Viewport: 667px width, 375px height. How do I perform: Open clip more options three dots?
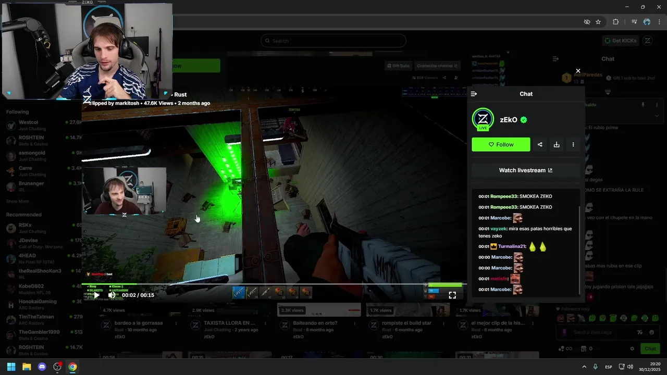pyautogui.click(x=573, y=144)
